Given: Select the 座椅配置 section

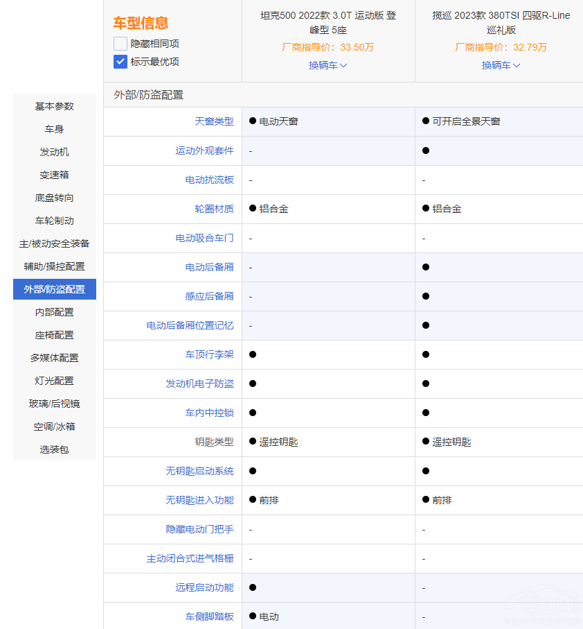Looking at the screenshot, I should pyautogui.click(x=55, y=335).
